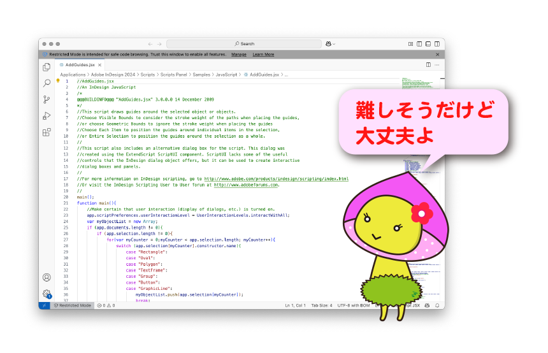The height and width of the screenshot is (353, 548).
Task: Toggle the Primary Side Bar
Action: (x=419, y=44)
